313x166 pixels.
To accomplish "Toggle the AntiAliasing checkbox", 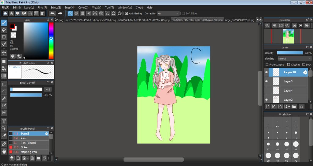I will pyautogui.click(x=127, y=13).
